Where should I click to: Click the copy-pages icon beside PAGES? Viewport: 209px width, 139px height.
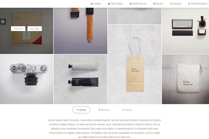point(171,4)
